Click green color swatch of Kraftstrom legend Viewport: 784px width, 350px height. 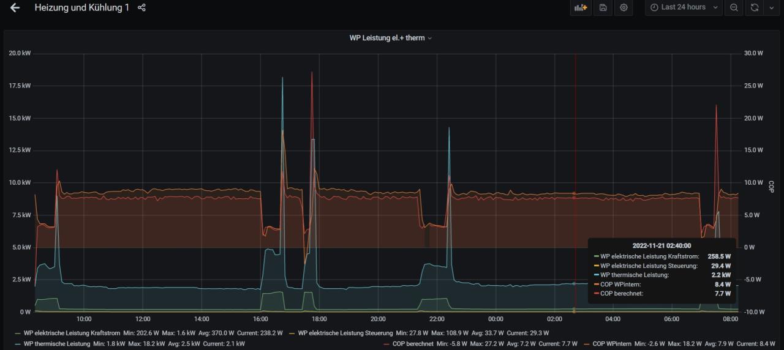[x=18, y=333]
